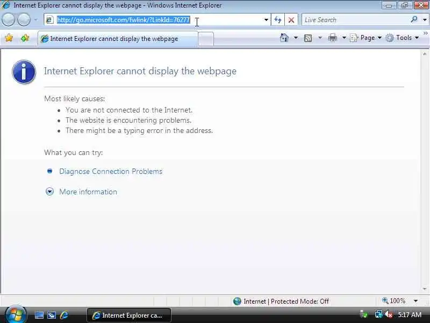Screen dimensions: 430x323
Task: Click the scrollbar down arrow
Action: point(425,289)
